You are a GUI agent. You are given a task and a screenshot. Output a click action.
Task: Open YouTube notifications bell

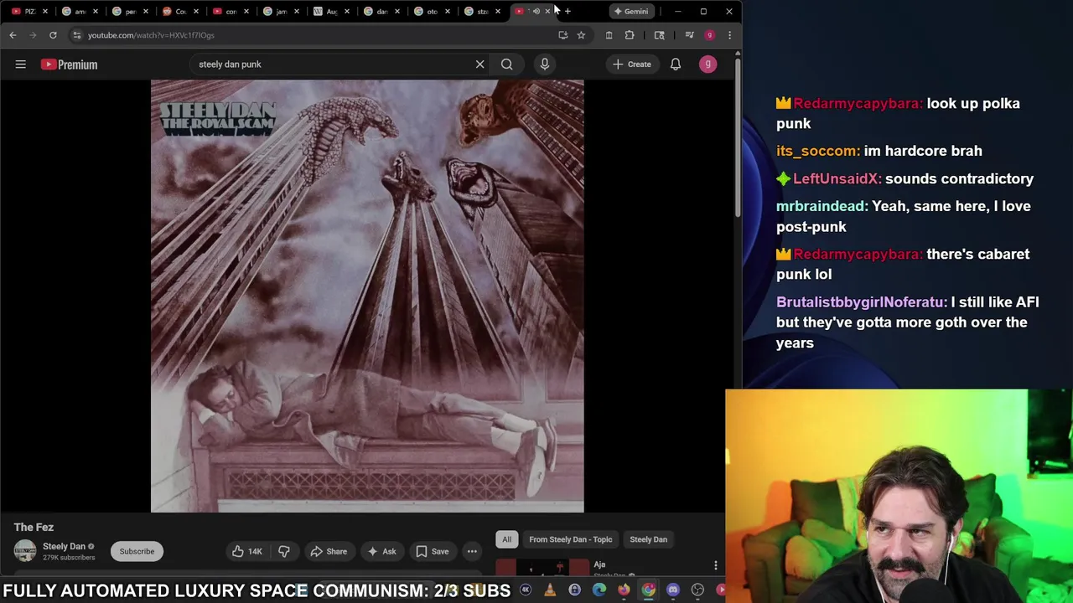tap(676, 64)
